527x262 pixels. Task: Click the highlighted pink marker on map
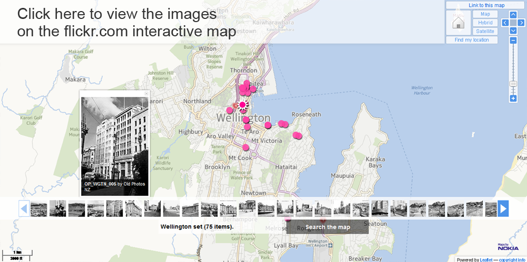pyautogui.click(x=242, y=105)
